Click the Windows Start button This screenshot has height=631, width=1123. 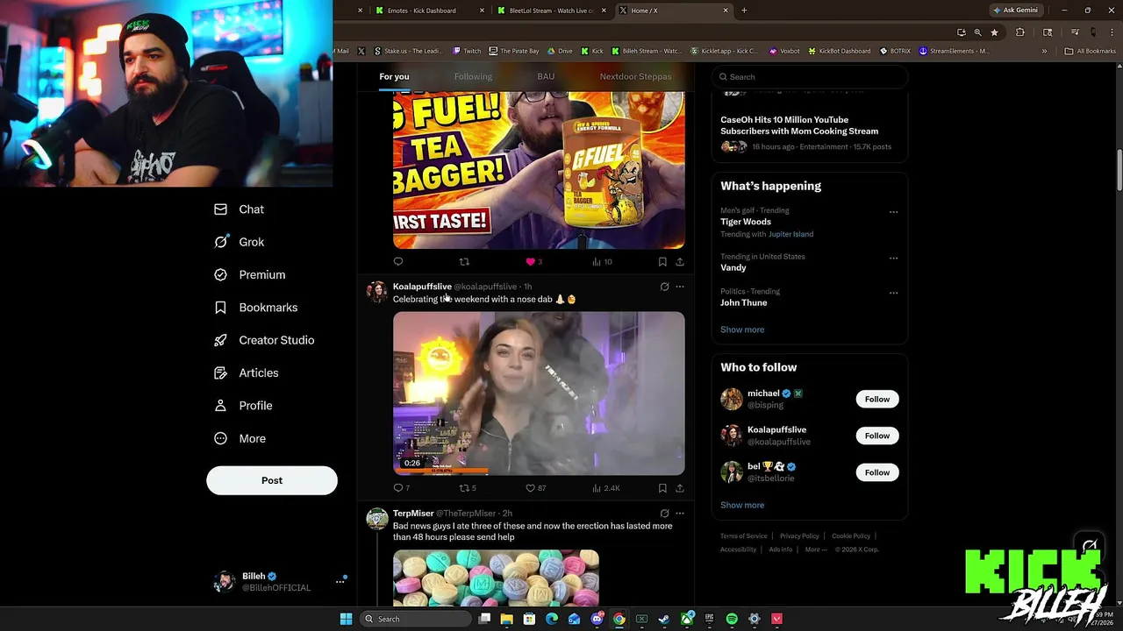[x=346, y=619]
